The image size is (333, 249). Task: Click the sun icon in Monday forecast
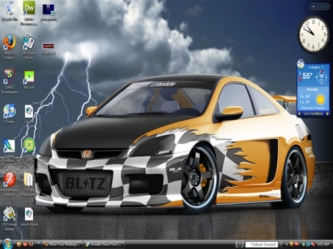tap(321, 99)
